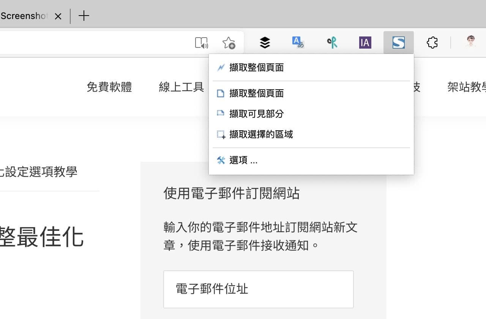Enter Immersive Reader mode
This screenshot has width=486, height=319.
201,43
